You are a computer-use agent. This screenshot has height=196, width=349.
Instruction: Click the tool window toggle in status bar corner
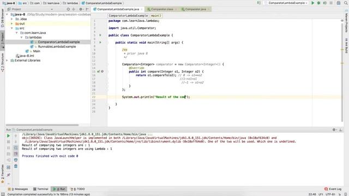coord(3,194)
